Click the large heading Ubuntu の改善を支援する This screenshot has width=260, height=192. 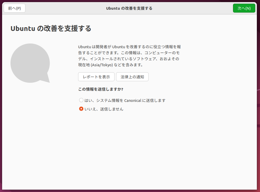(x=51, y=29)
